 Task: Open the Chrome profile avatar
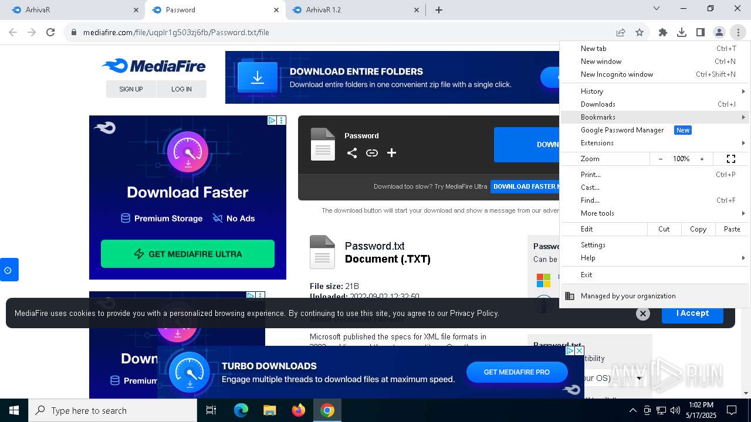(x=719, y=32)
